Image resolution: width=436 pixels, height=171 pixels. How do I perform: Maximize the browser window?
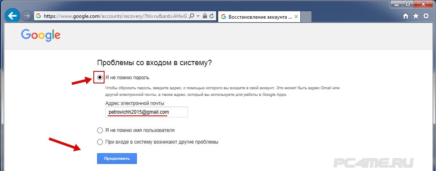408,4
